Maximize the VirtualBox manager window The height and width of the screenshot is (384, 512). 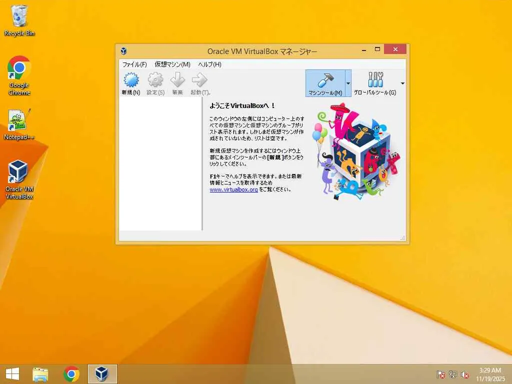click(377, 49)
